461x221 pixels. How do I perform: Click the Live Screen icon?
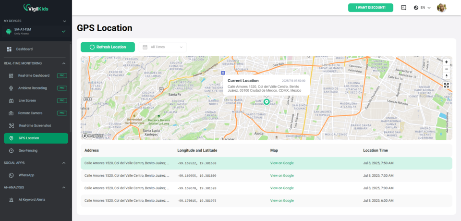(x=11, y=100)
